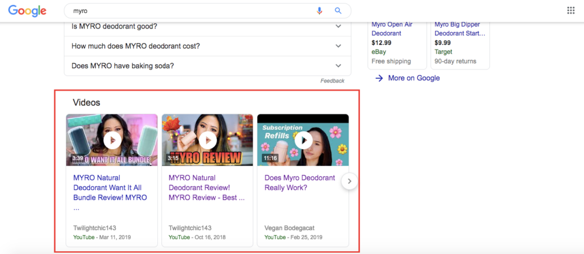Click the More on Google arrow icon
This screenshot has height=254, width=584.
click(379, 78)
